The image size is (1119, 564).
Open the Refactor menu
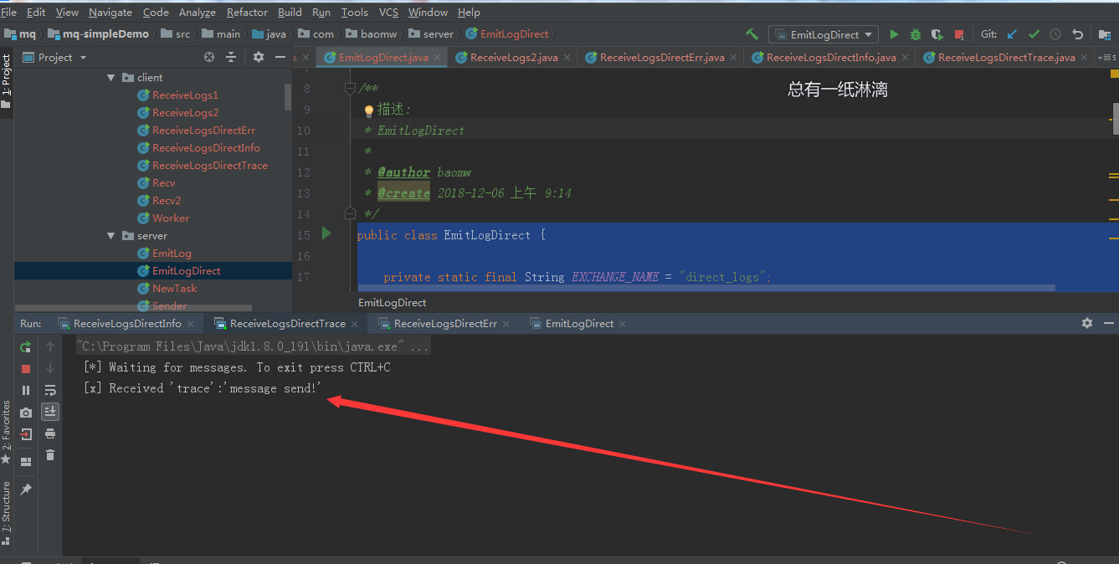coord(247,12)
